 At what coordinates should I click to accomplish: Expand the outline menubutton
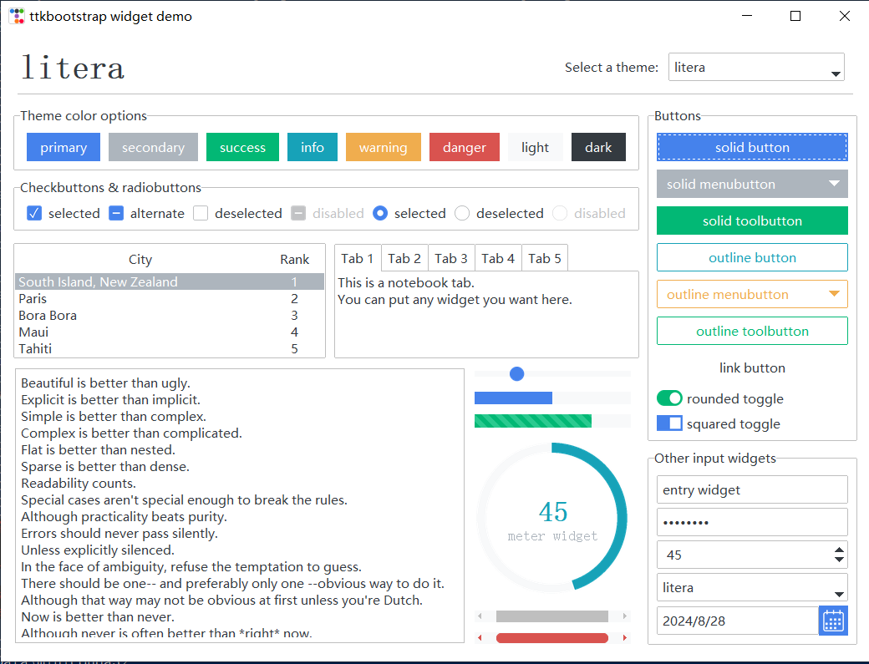click(x=752, y=294)
